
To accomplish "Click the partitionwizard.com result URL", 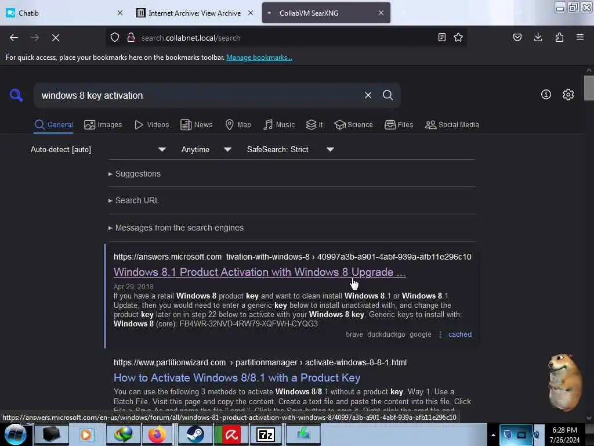I will pyautogui.click(x=260, y=362).
